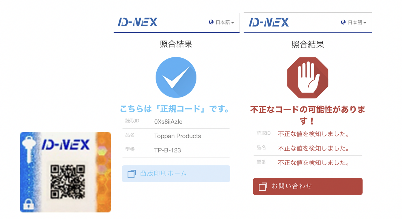The width and height of the screenshot is (402, 219).
Task: Select the read ID value 0Xs8iiAzle
Action: click(x=168, y=122)
